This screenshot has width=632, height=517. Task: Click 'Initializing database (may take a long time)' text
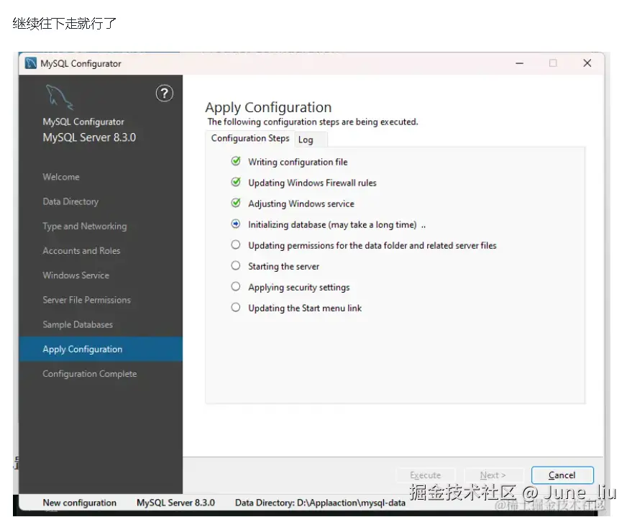[x=332, y=225]
